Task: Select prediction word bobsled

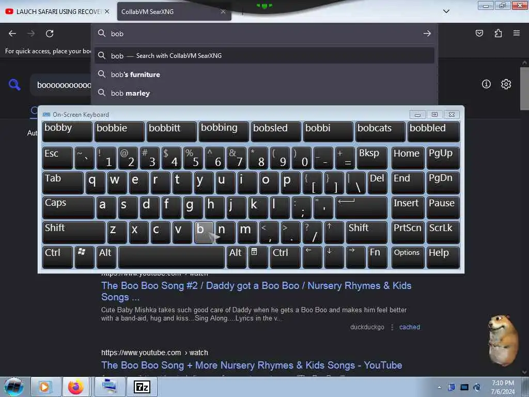Action: (x=276, y=131)
